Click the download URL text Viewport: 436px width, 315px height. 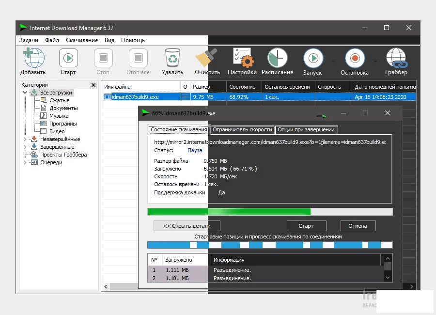point(270,142)
